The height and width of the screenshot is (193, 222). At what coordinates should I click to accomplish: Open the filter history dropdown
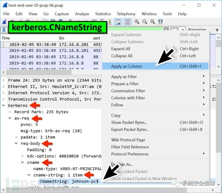coord(183,30)
